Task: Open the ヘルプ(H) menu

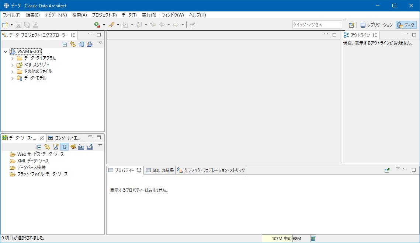Action: point(197,15)
